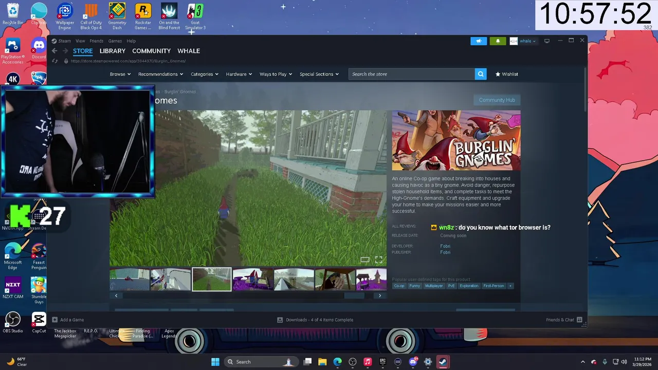658x370 pixels.
Task: Click the screenshot strip scrollbar handle
Action: (x=354, y=295)
